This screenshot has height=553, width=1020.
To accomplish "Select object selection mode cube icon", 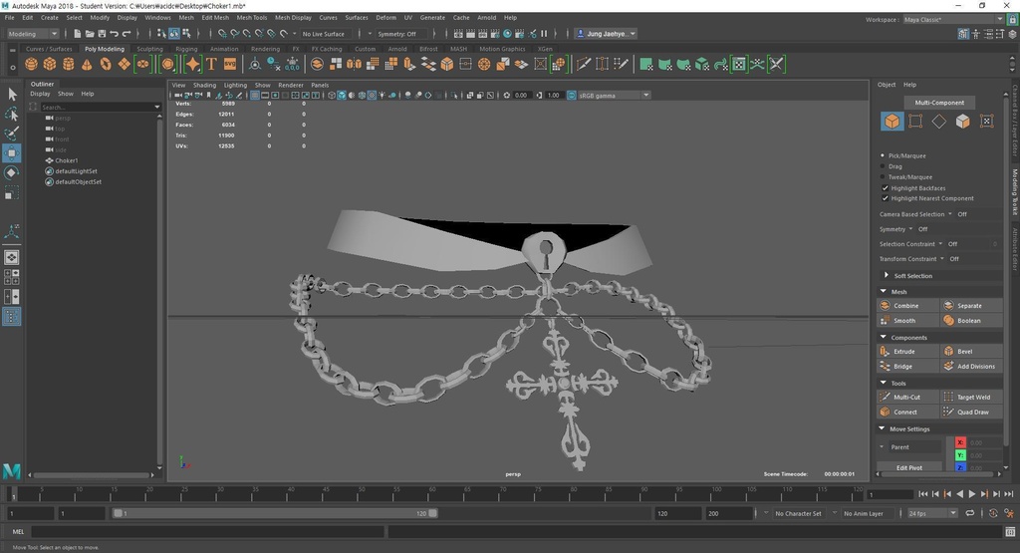I will coord(892,122).
